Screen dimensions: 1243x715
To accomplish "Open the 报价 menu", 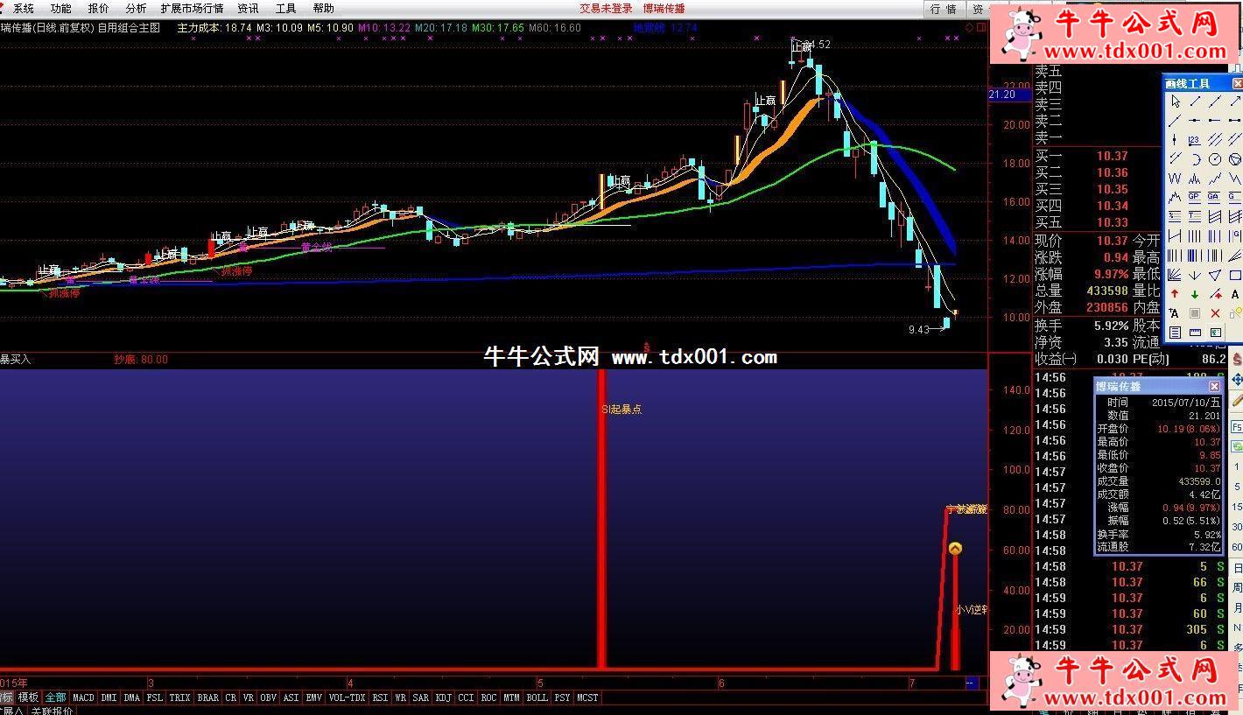I will (x=98, y=8).
